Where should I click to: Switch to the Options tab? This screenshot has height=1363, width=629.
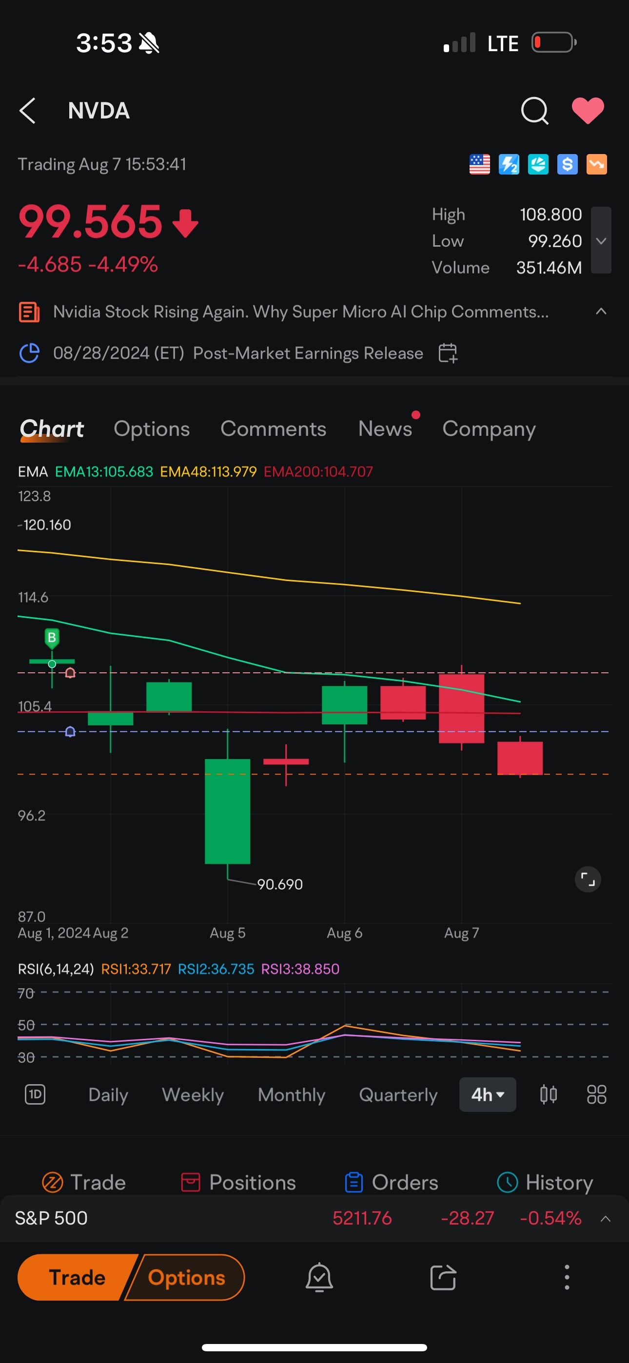pyautogui.click(x=152, y=428)
